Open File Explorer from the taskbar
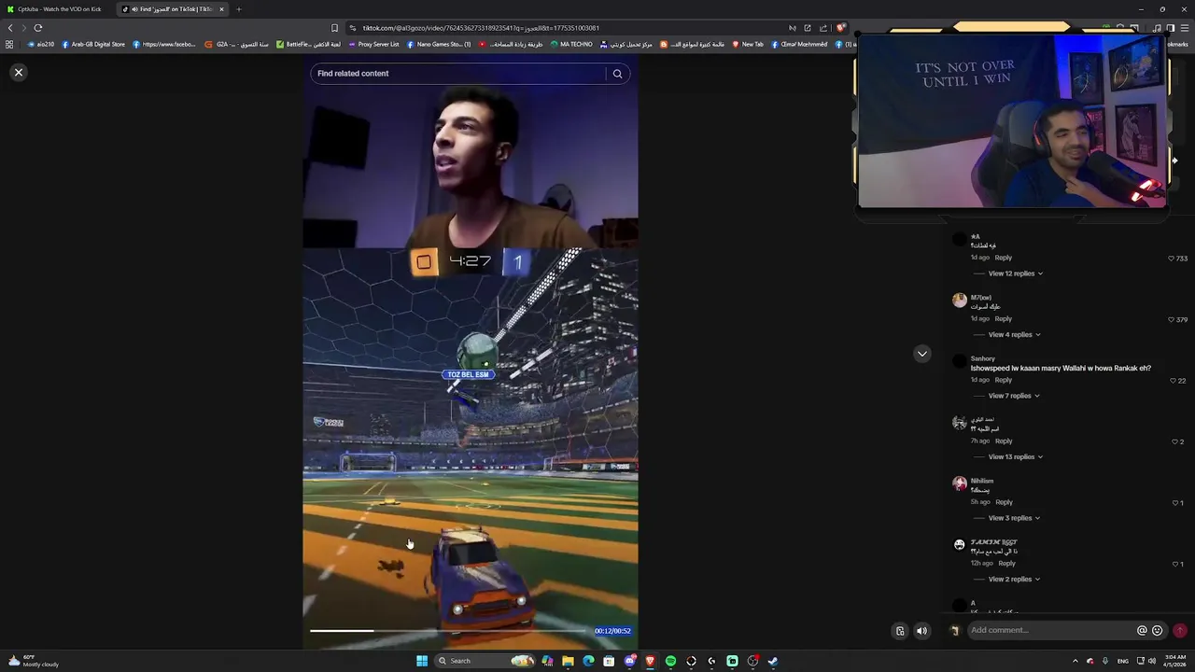This screenshot has width=1195, height=672. click(x=568, y=661)
